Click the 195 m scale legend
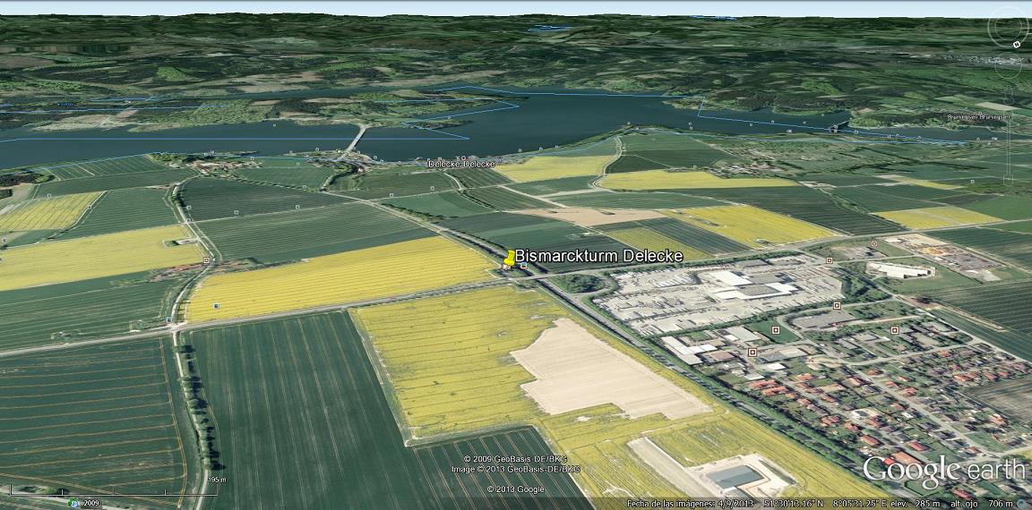This screenshot has width=1032, height=510. tap(216, 480)
